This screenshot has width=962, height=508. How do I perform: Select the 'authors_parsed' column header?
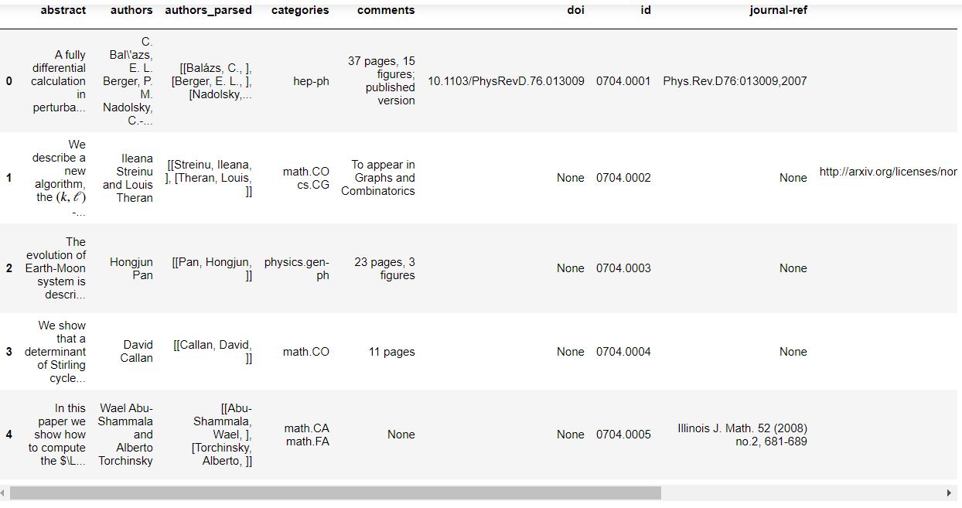[x=208, y=11]
